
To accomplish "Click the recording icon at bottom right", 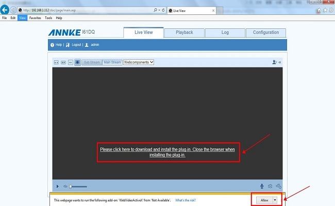I will [278, 186].
